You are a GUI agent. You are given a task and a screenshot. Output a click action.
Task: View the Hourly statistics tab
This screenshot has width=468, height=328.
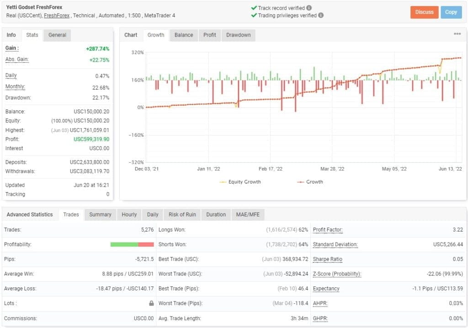[x=129, y=214]
